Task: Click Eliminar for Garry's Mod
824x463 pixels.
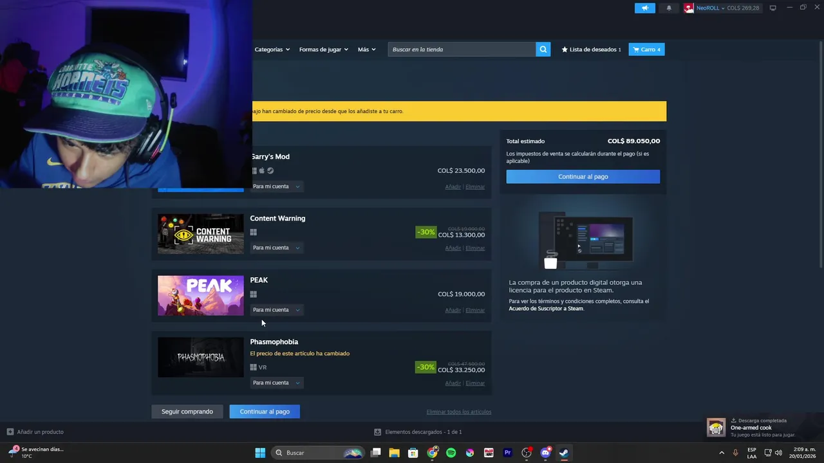Action: [x=475, y=187]
